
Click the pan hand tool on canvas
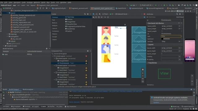[x=143, y=69]
